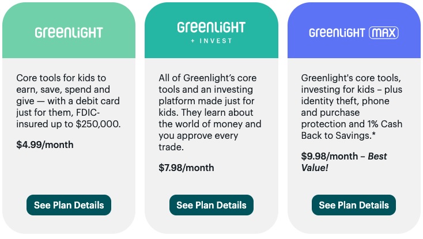Click the 'FDIC-insured up to $250,000' text
Viewport: 423px width, 239px height.
(x=69, y=118)
